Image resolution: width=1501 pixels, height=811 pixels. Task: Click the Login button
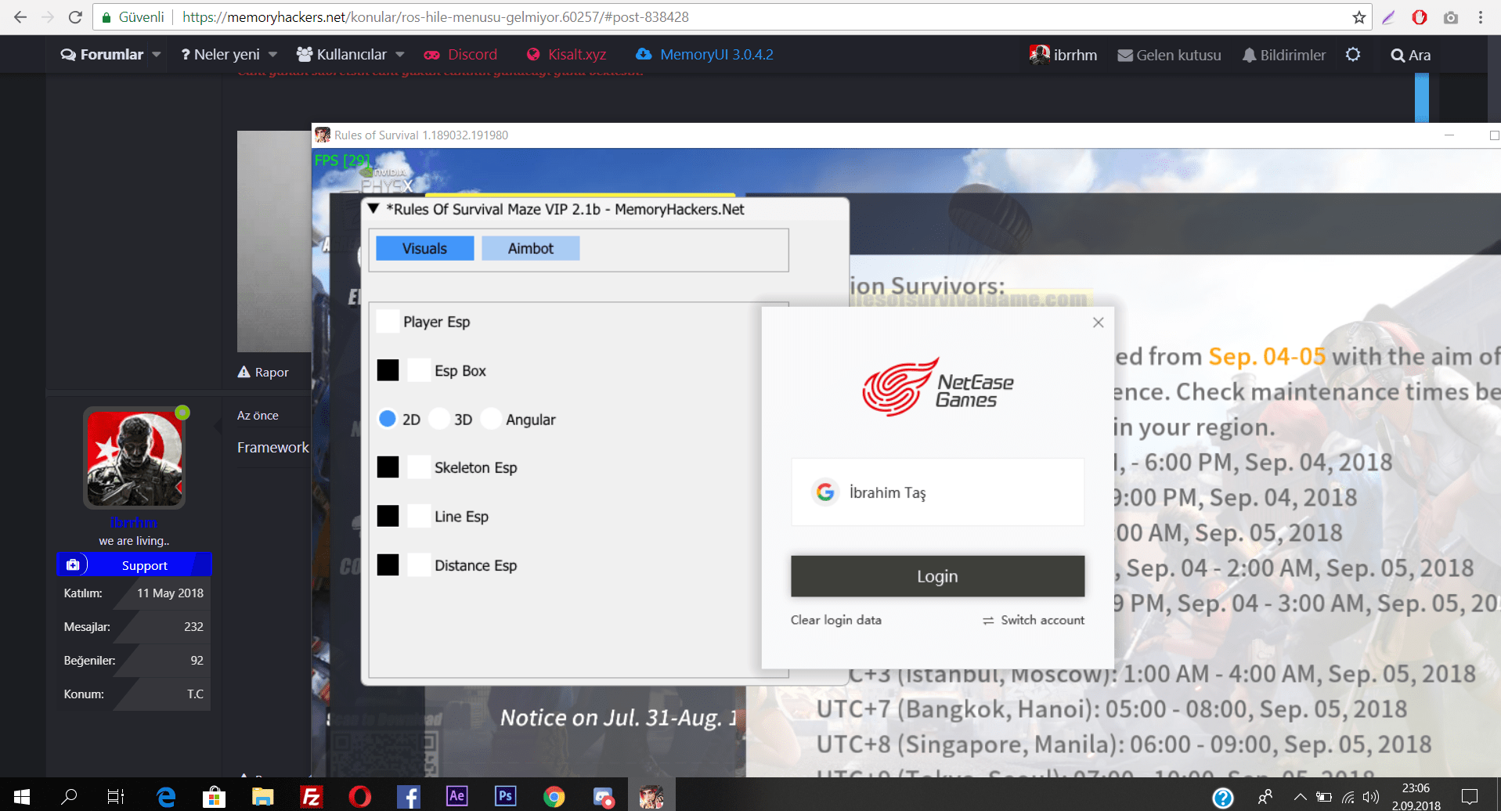(937, 576)
